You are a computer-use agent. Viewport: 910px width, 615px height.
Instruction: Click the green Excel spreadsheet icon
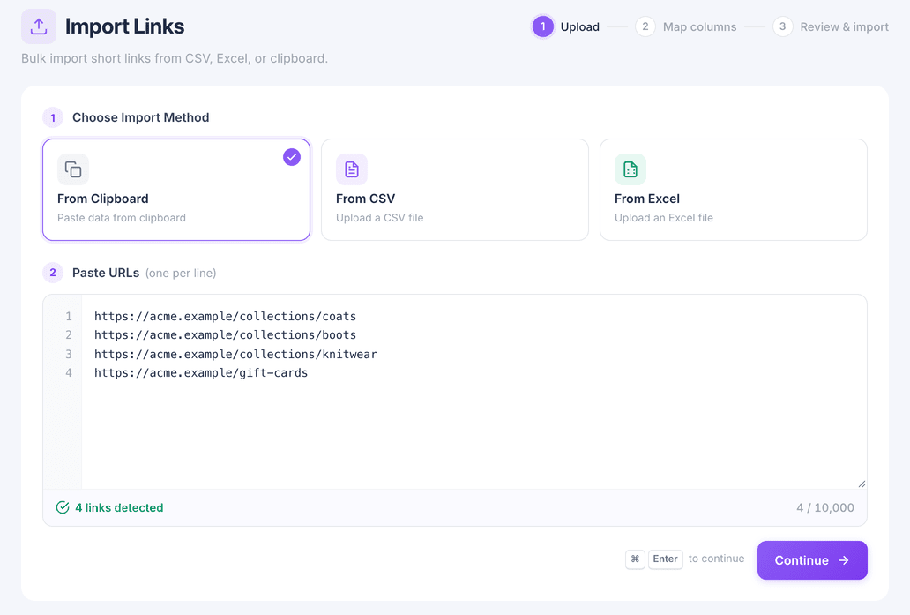point(630,169)
